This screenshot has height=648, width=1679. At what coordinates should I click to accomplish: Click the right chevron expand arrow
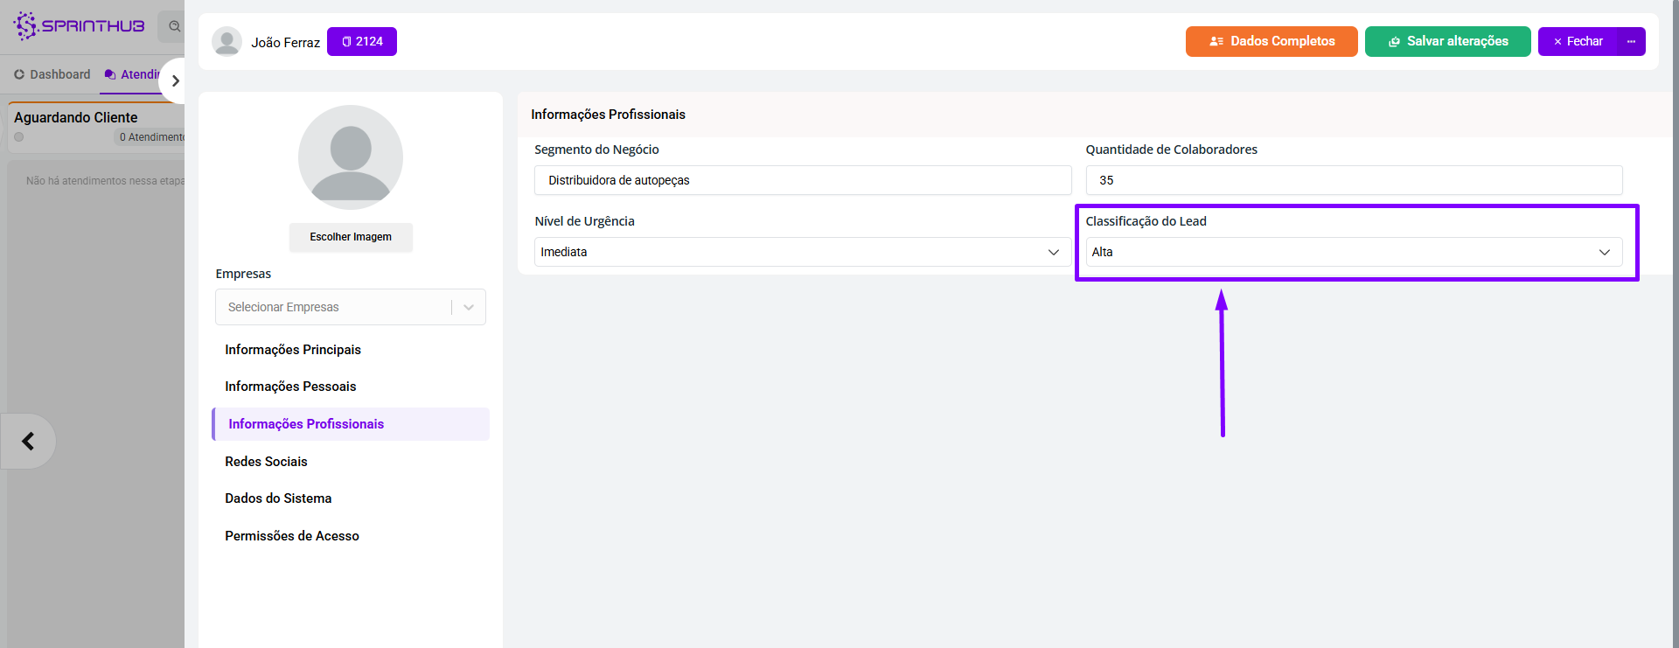[175, 80]
